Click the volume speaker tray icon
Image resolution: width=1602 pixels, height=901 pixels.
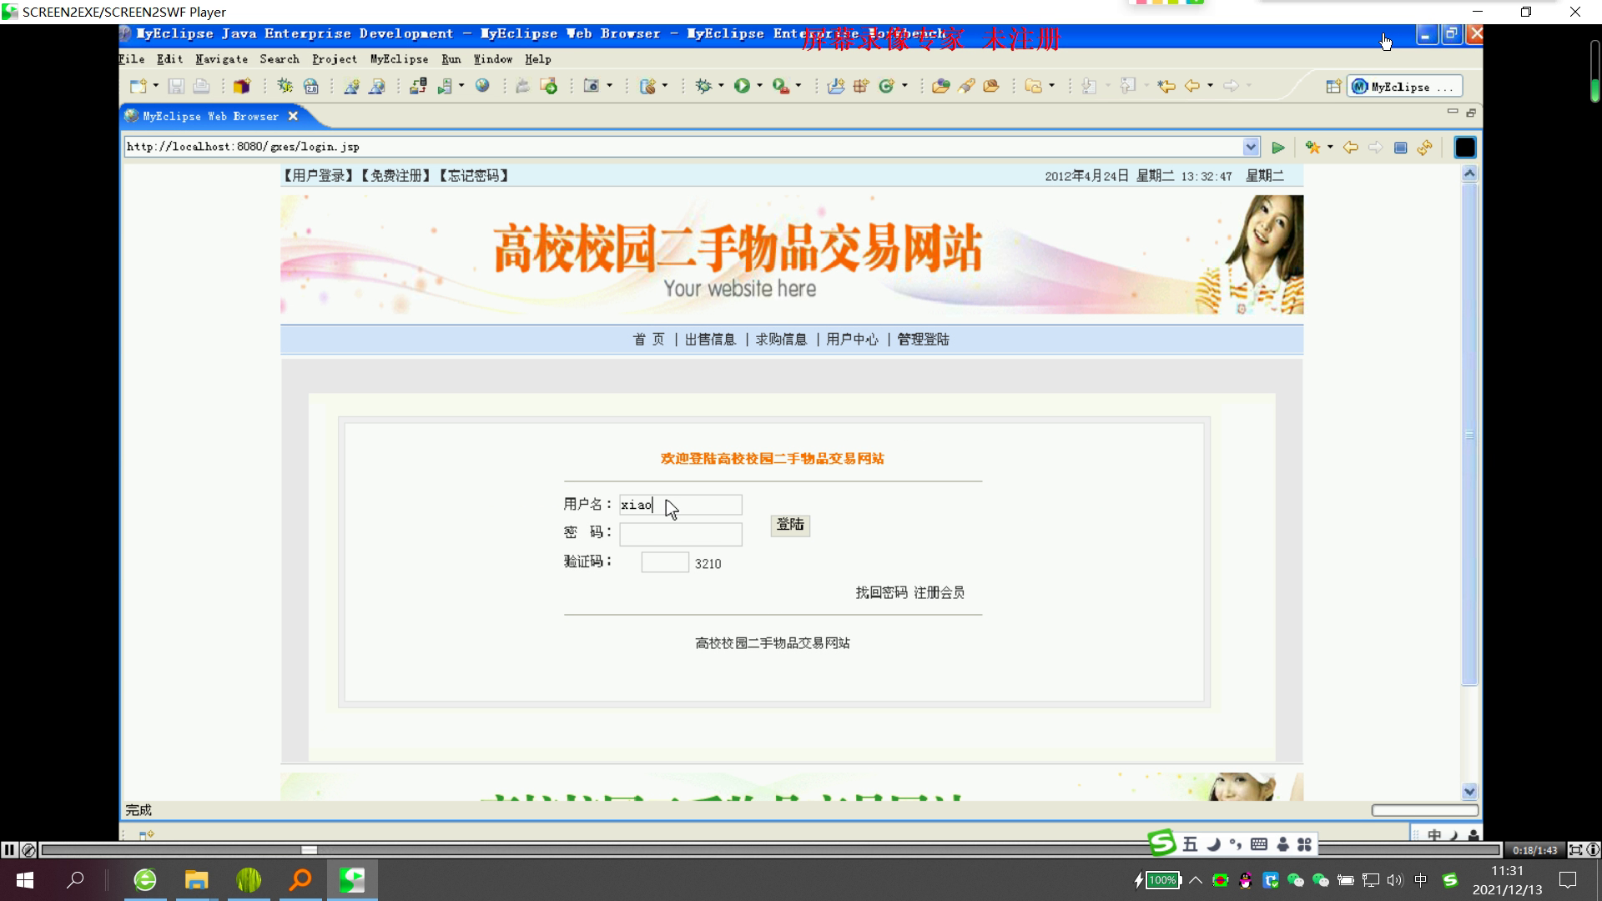click(x=1395, y=880)
